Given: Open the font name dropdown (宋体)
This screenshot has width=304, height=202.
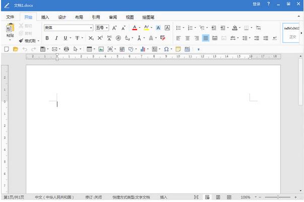Looking at the screenshot, I should 91,28.
